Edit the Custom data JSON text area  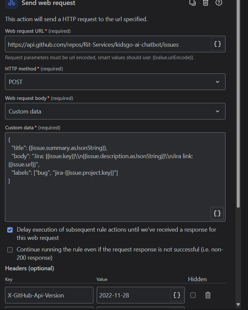115,177
